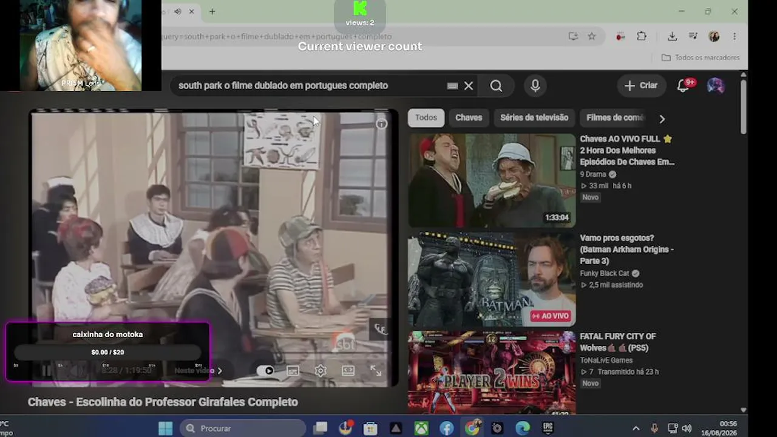Open the taskbar volume control
Image resolution: width=777 pixels, height=437 pixels.
687,428
